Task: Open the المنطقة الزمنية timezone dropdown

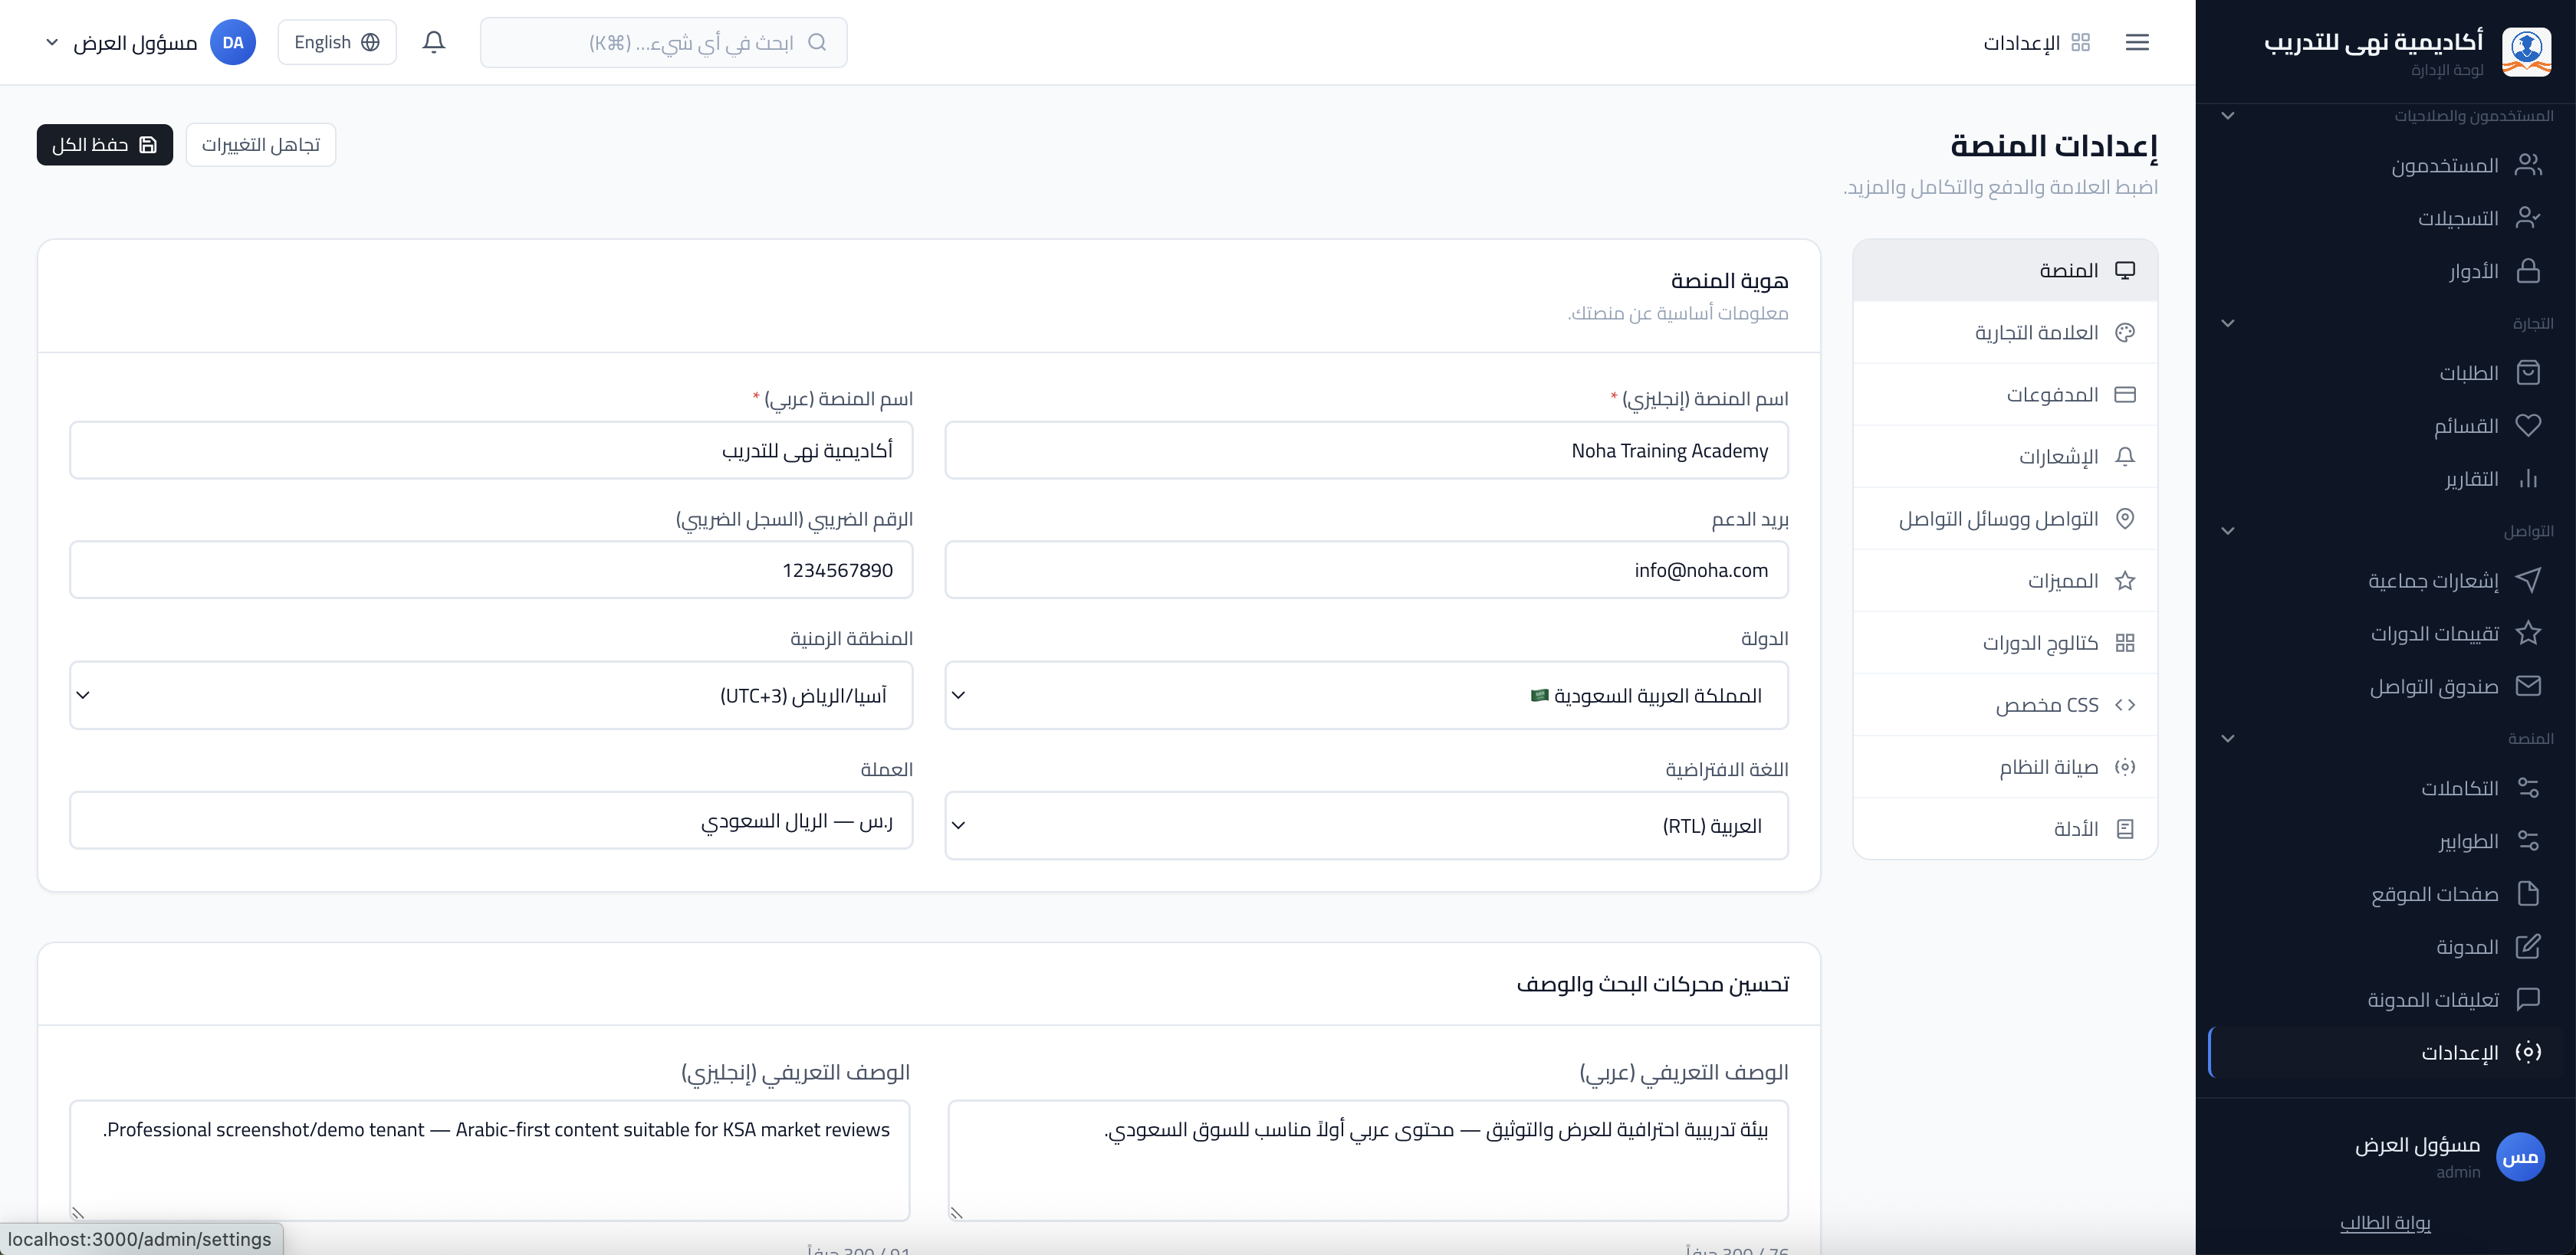Action: point(491,696)
